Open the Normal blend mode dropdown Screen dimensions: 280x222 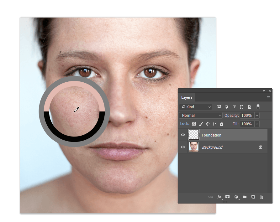[201, 116]
